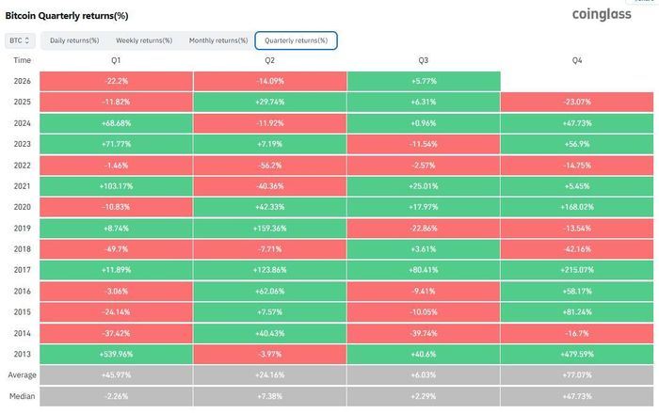Click the 2013 Q1 cell showing +539.96%

[x=116, y=354]
